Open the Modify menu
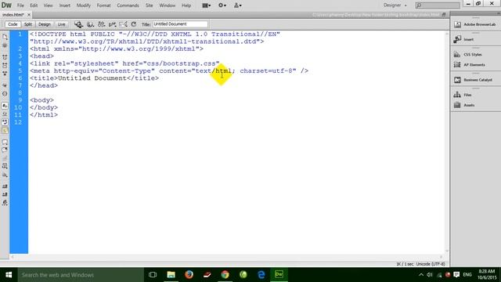The image size is (501, 282). pyautogui.click(x=84, y=5)
